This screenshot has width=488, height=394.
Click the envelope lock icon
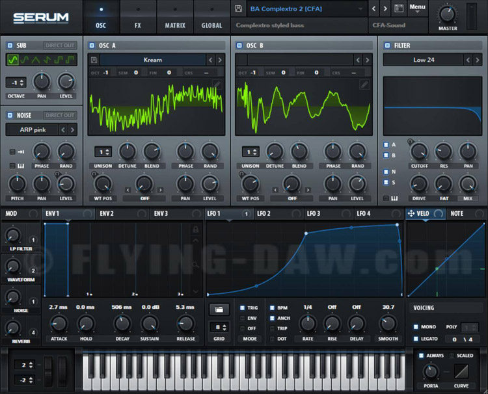[195, 230]
